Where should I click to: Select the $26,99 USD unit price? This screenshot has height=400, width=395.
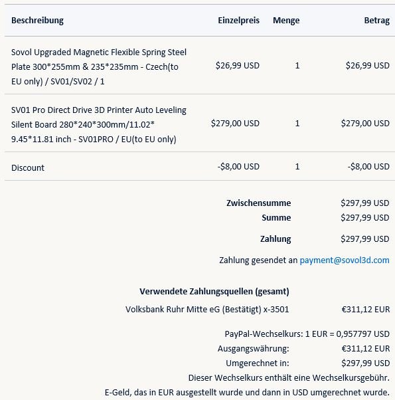coord(238,66)
